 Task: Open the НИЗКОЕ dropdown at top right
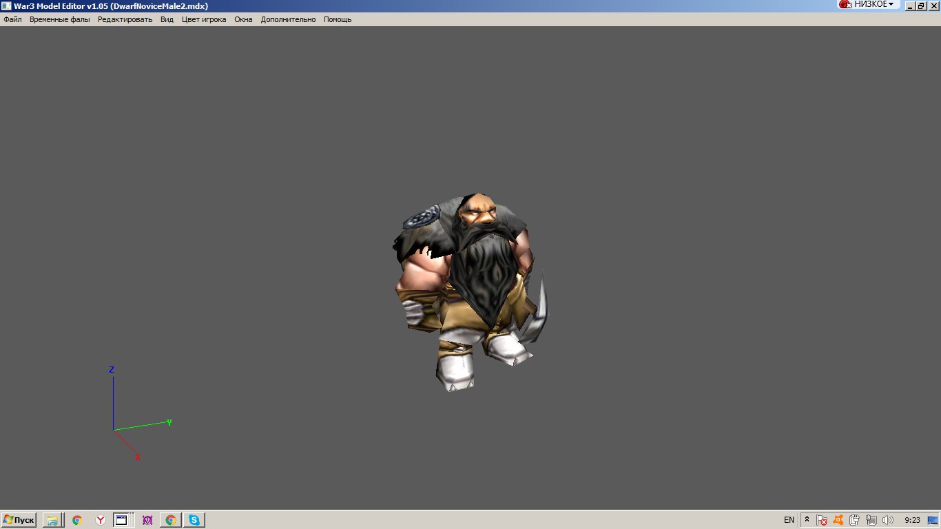(x=874, y=4)
